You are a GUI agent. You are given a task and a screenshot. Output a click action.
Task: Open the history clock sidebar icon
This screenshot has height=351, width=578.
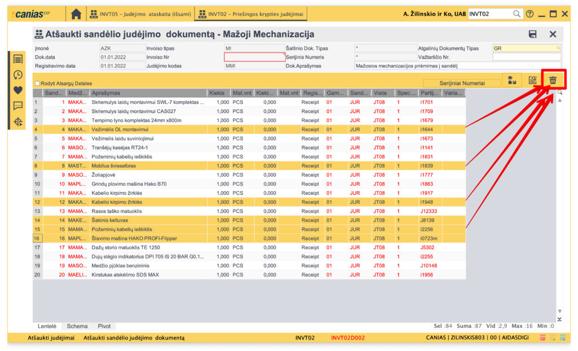[x=18, y=74]
